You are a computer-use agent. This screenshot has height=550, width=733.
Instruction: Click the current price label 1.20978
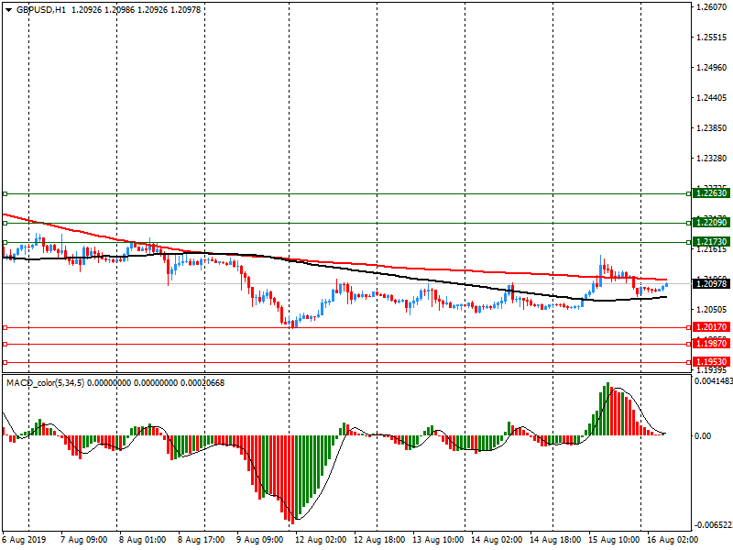[x=711, y=284]
